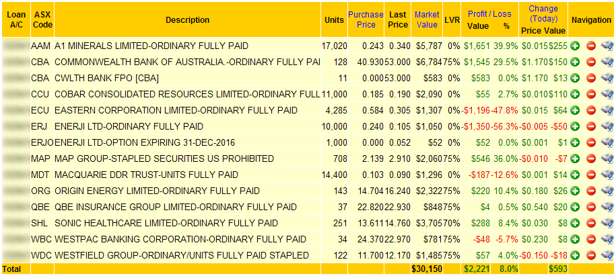The image size is (616, 276).
Task: Click red minus in MACQUARIE DDR TRUST row
Action: point(591,175)
